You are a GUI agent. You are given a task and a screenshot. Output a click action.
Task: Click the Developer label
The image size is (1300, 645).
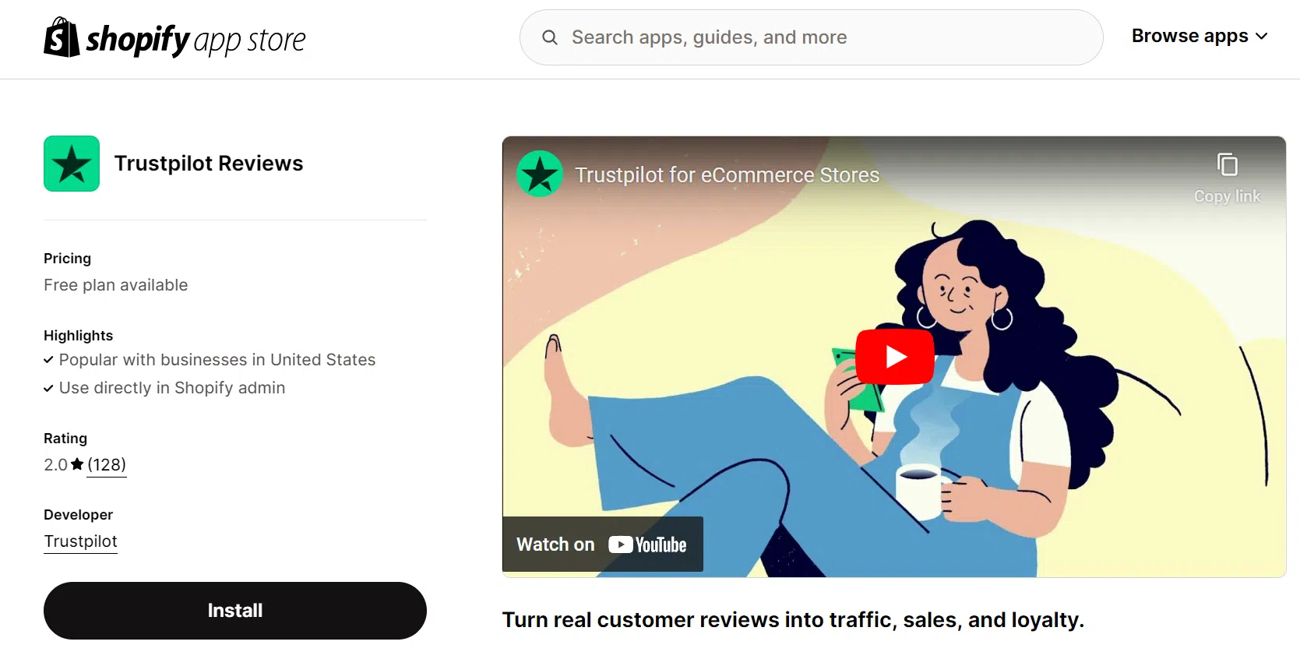78,515
